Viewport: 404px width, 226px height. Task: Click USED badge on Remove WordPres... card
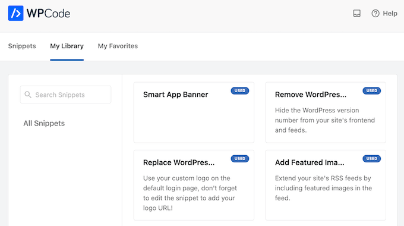371,91
